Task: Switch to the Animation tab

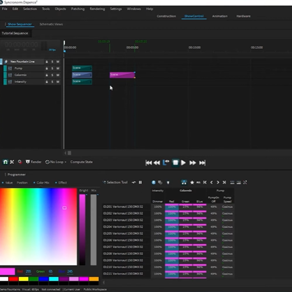Action: tap(220, 16)
